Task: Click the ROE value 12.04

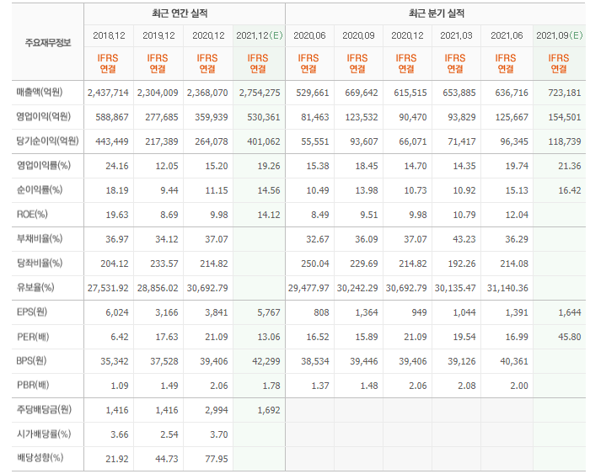Action: tap(517, 215)
